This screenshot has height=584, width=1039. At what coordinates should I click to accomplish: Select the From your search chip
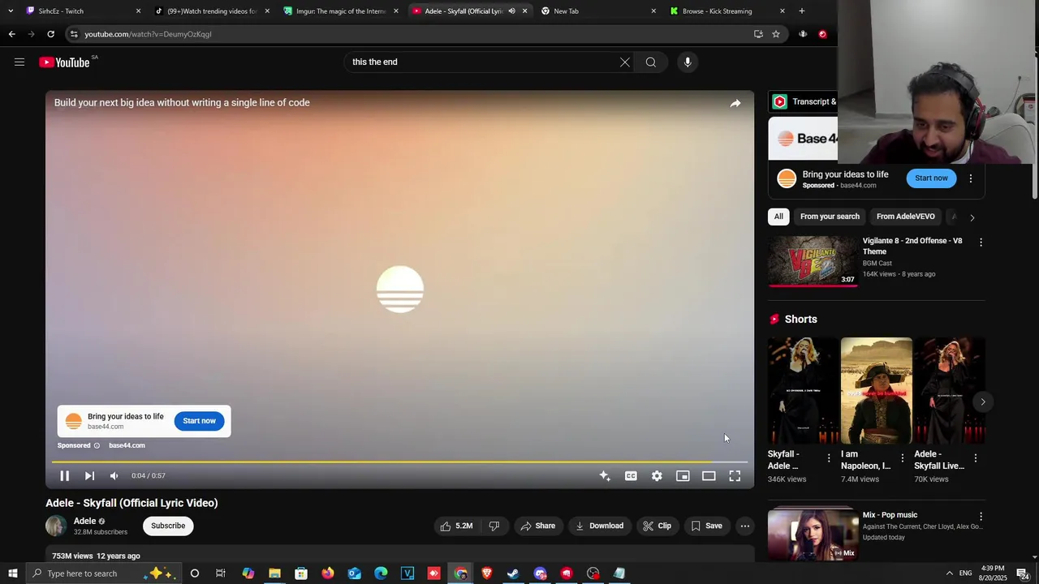click(830, 217)
